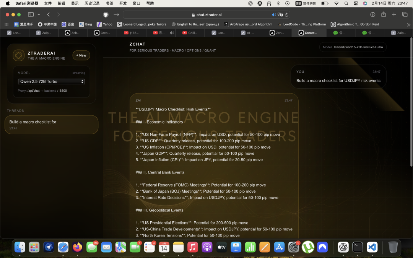Viewport: 413px width, 258px height.
Task: Open the 百度 bookmark
Action: tap(68, 24)
